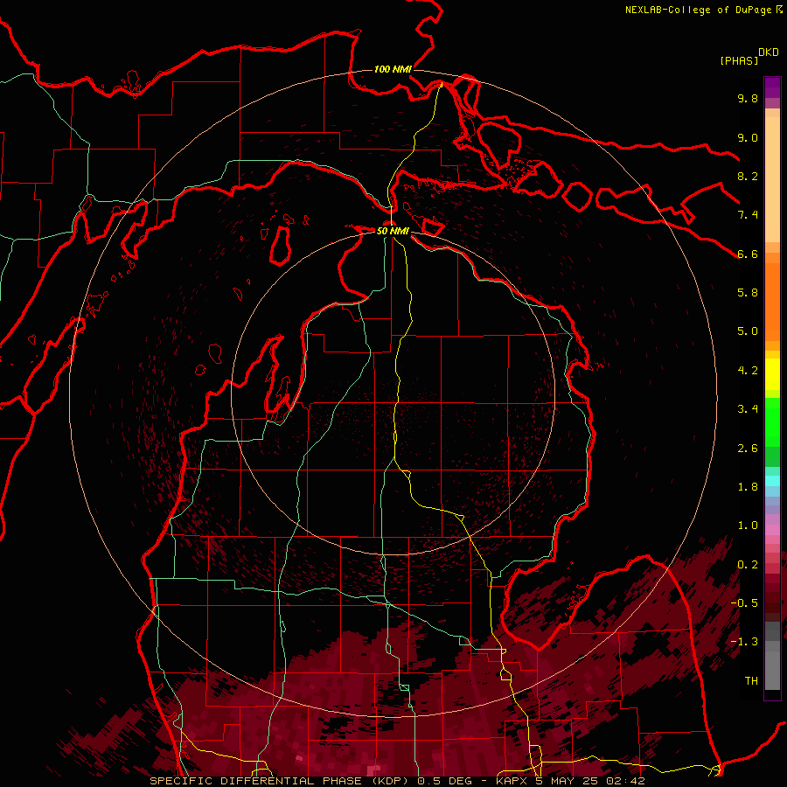Click the [PHAS] units label

[x=739, y=60]
